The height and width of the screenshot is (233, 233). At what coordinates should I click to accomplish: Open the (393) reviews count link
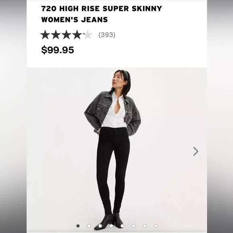pyautogui.click(x=107, y=35)
